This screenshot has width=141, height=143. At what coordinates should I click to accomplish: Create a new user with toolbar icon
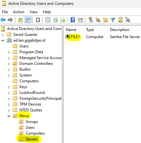pos(90,20)
